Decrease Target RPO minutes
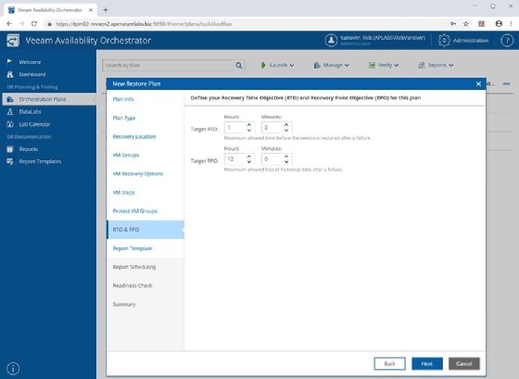519x379 pixels. click(286, 161)
